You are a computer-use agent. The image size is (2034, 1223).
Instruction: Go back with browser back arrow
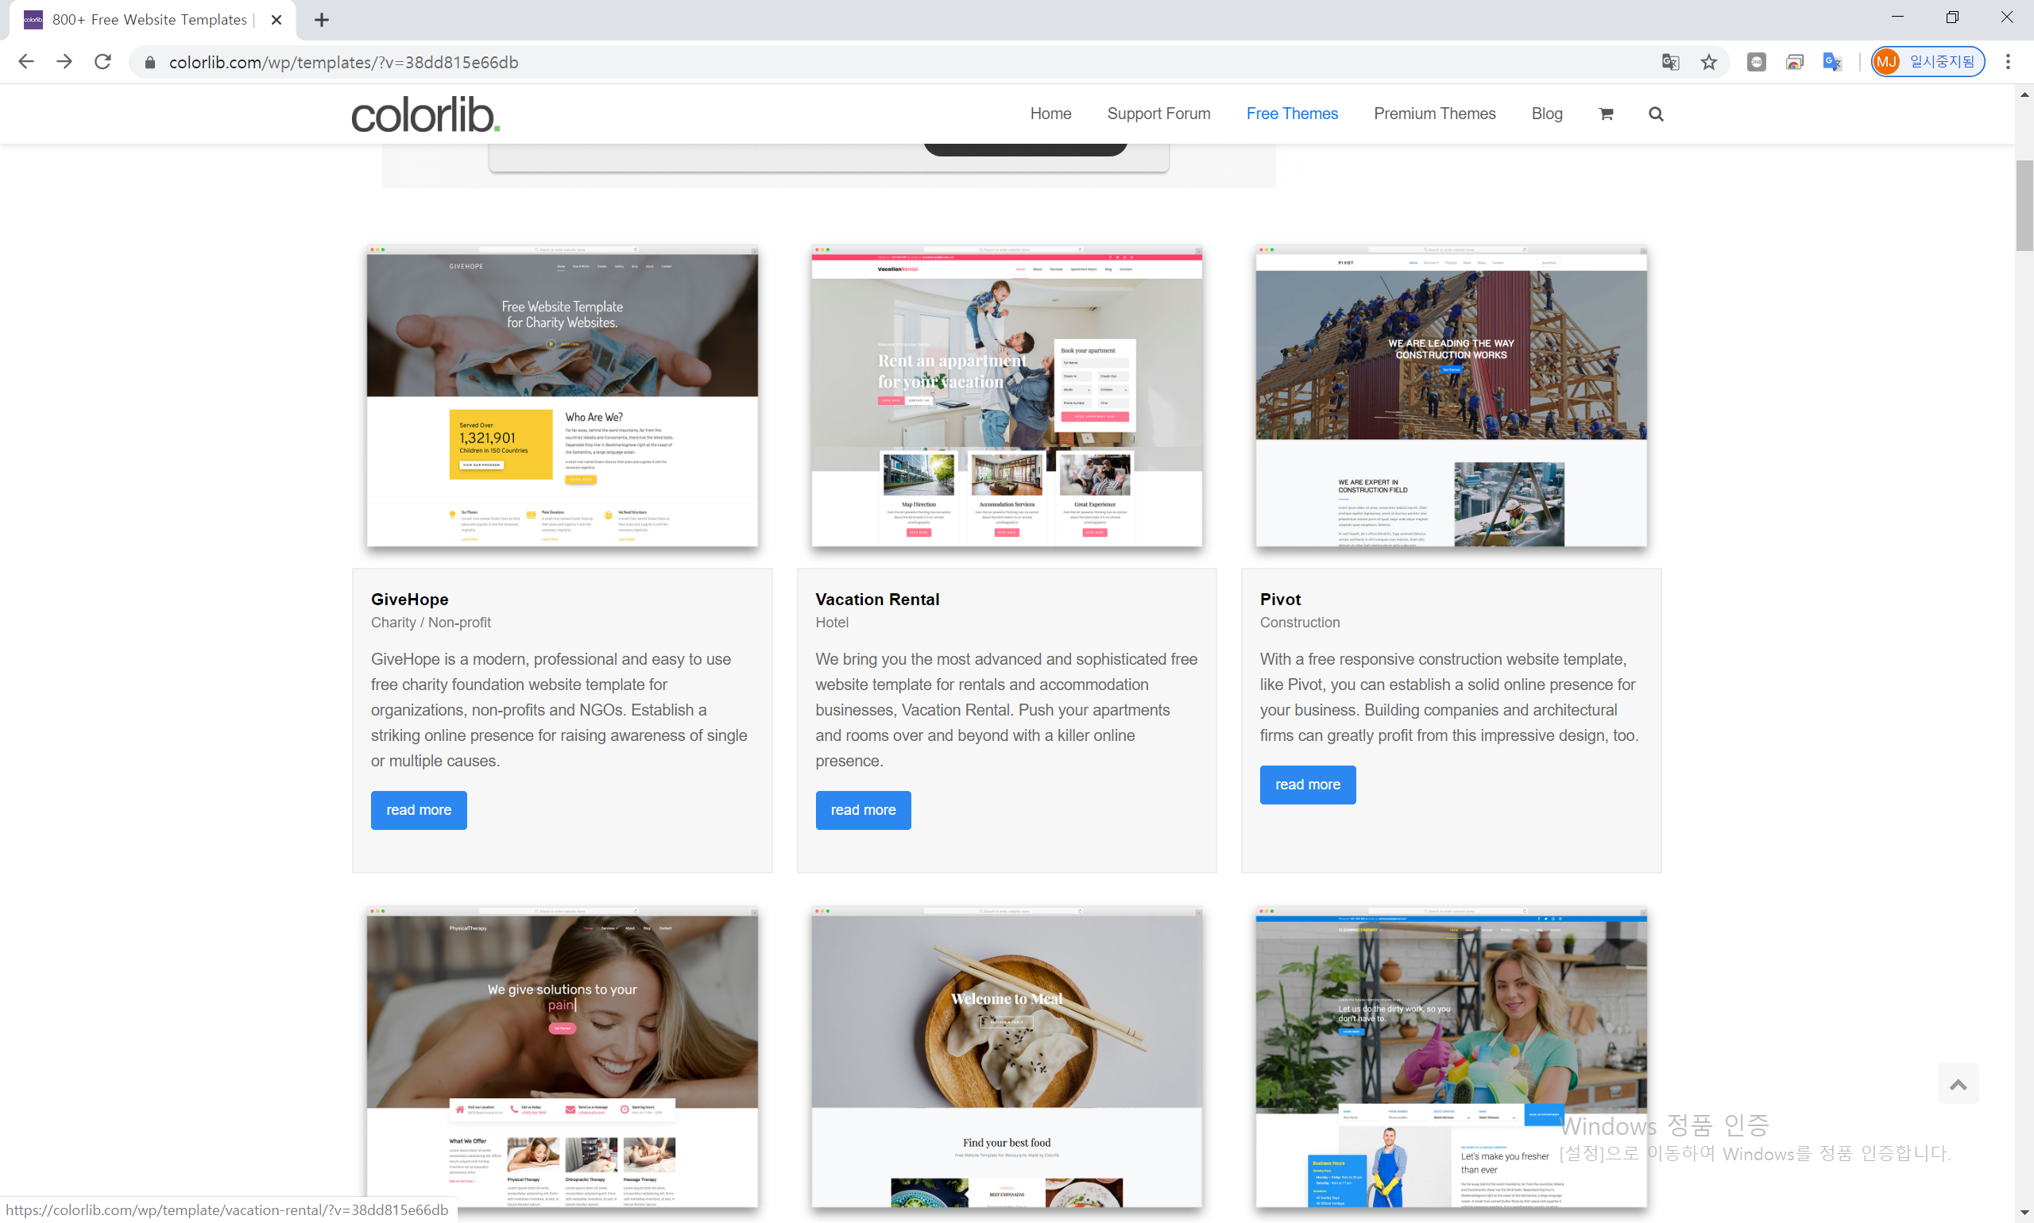[x=25, y=63]
